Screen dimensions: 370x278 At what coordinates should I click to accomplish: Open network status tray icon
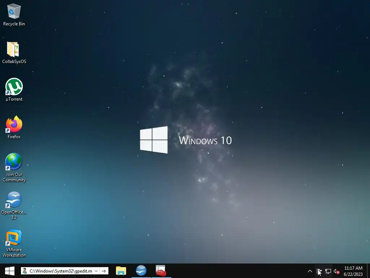click(x=328, y=271)
